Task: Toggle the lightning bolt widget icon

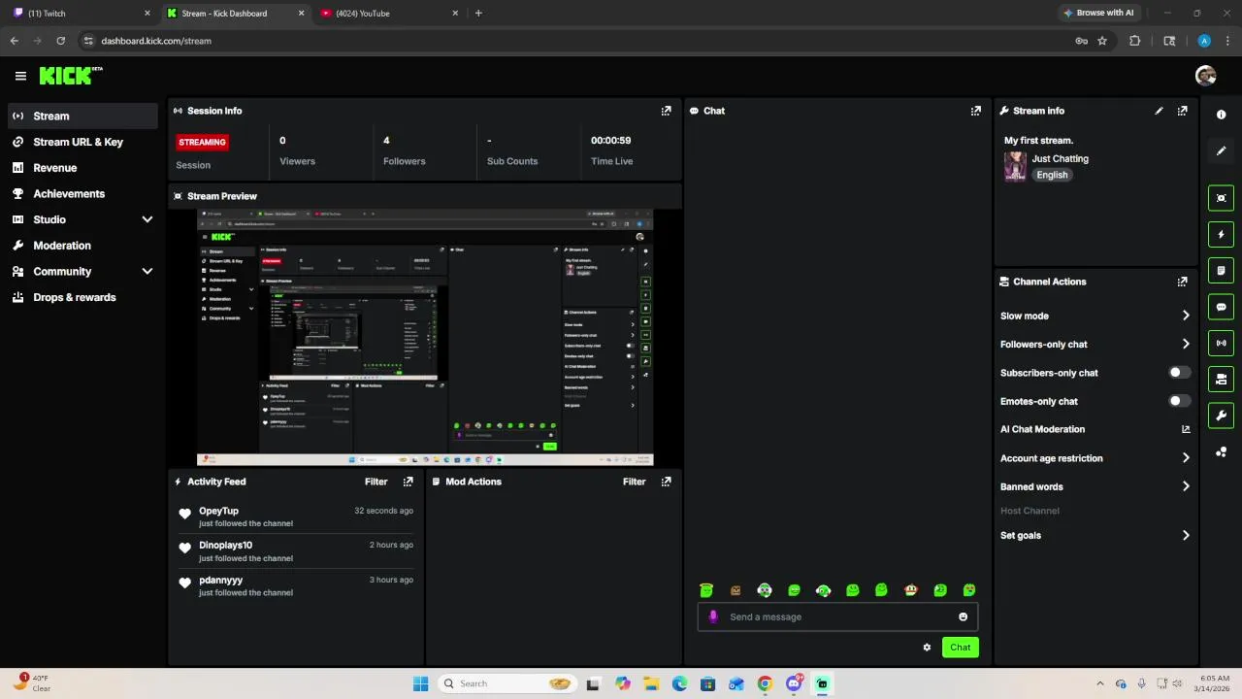Action: click(x=1221, y=234)
